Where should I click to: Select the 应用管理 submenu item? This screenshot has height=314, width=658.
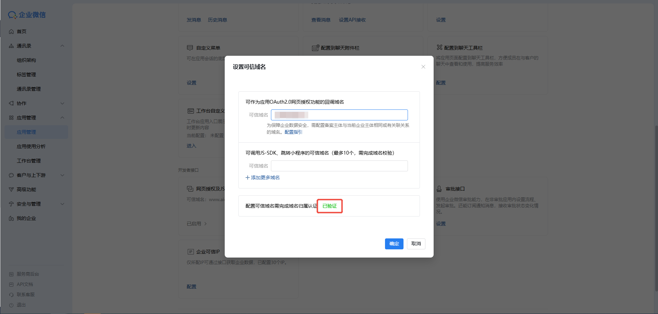coord(36,132)
